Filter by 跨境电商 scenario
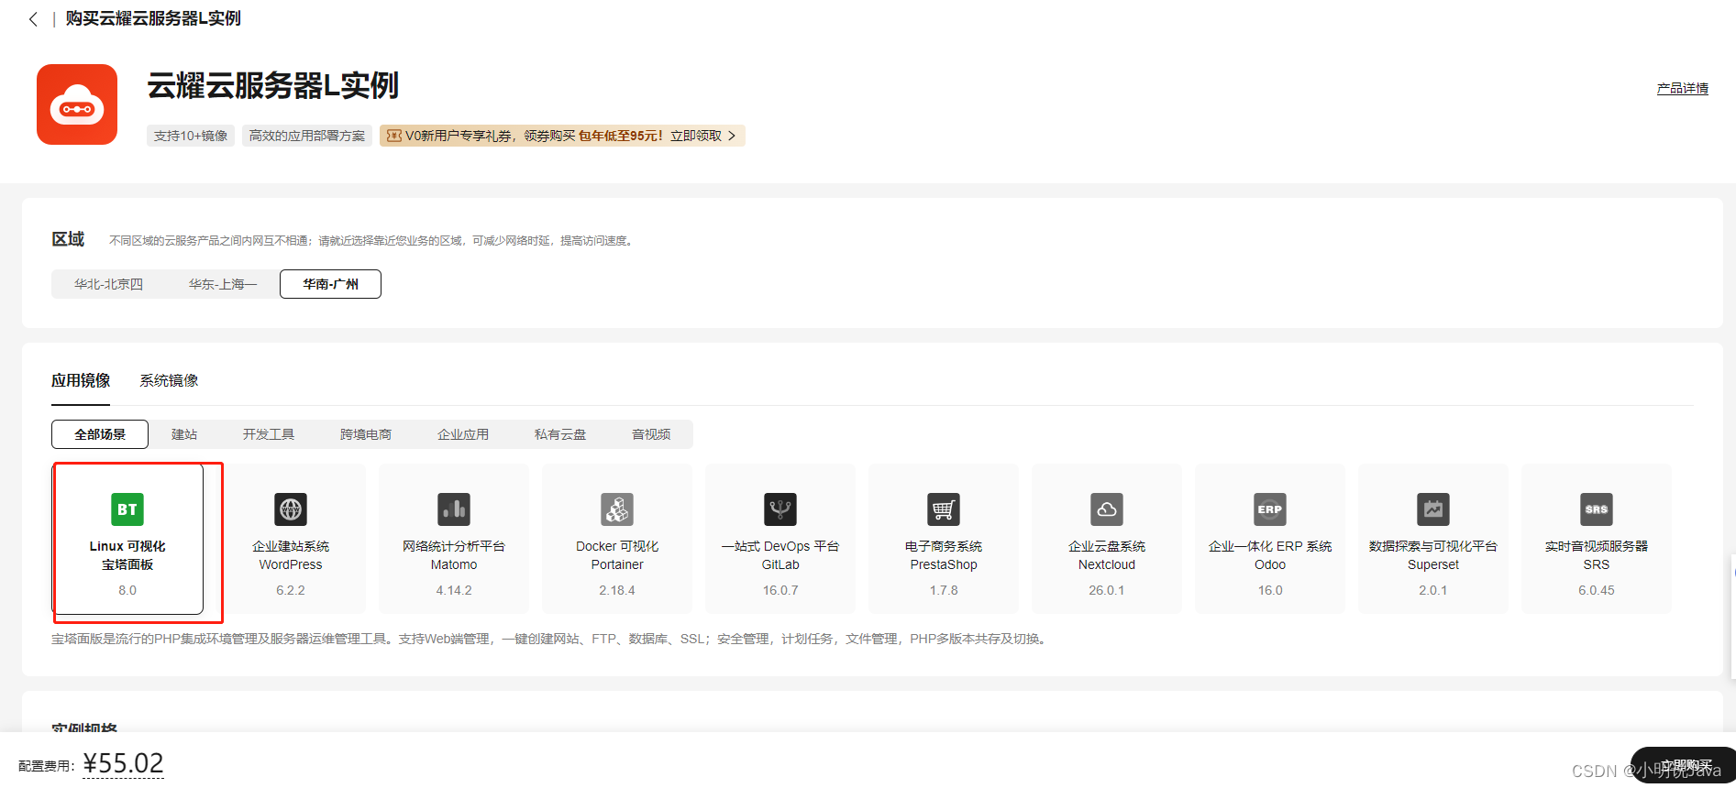The image size is (1736, 788). click(x=366, y=434)
